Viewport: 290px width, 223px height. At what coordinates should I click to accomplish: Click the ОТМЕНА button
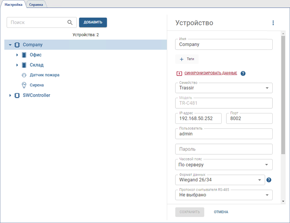[221, 212]
